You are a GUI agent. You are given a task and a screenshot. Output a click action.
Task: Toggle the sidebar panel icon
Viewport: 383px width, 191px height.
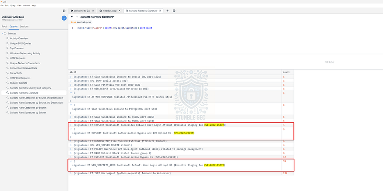pyautogui.click(x=64, y=11)
